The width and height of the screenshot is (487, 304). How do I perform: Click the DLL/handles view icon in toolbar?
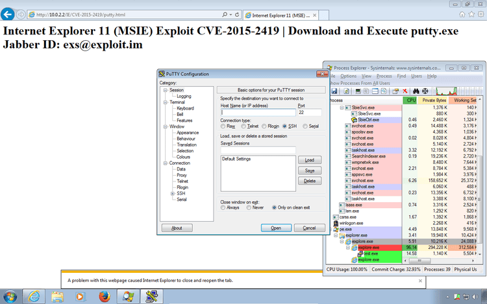coord(384,91)
